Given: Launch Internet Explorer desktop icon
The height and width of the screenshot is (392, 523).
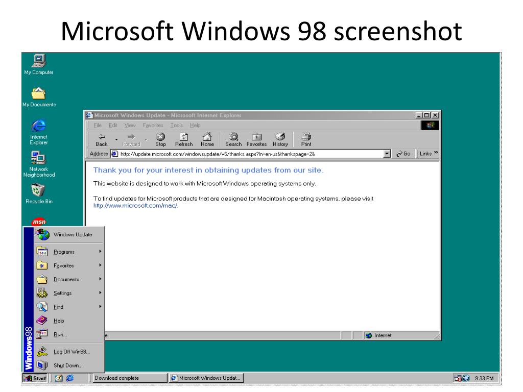Looking at the screenshot, I should click(x=39, y=132).
